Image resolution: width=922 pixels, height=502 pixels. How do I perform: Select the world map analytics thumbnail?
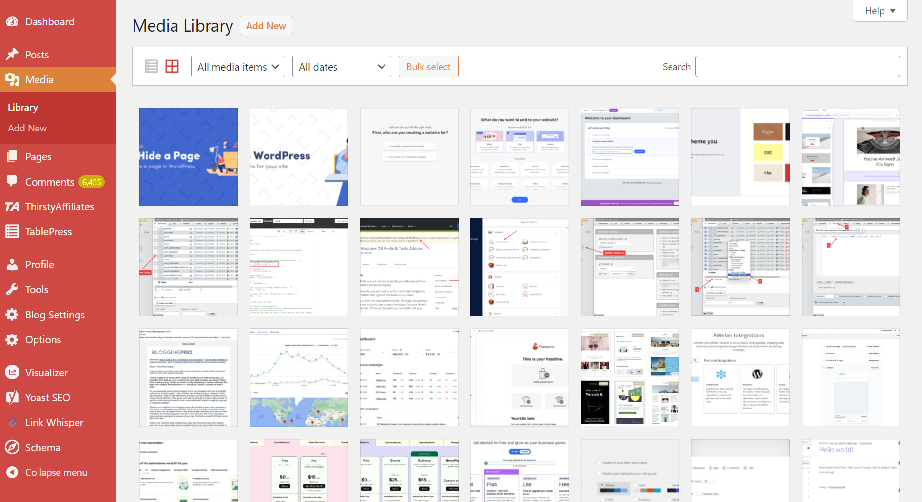pos(299,377)
